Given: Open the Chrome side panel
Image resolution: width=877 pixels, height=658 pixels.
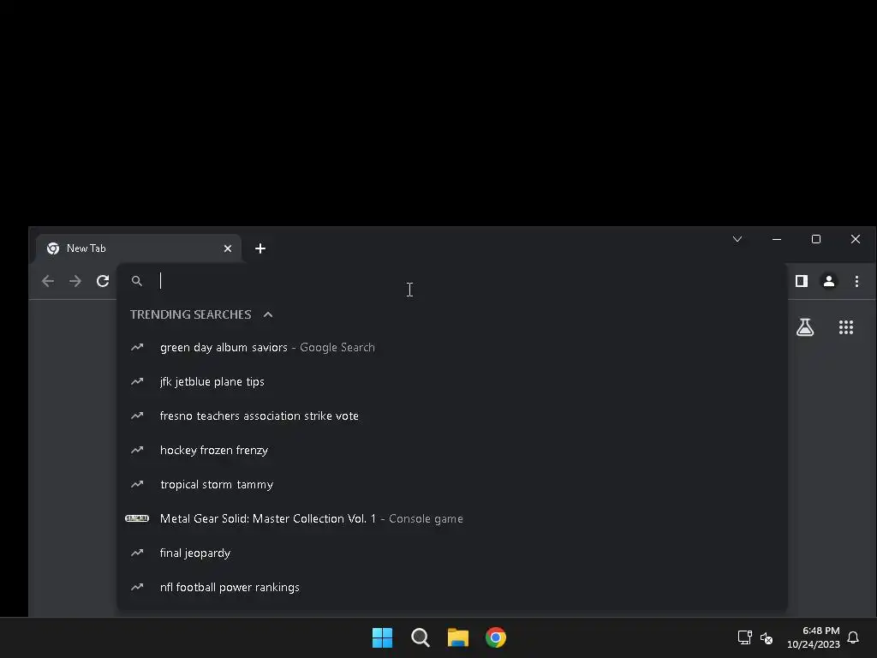Looking at the screenshot, I should [x=802, y=281].
